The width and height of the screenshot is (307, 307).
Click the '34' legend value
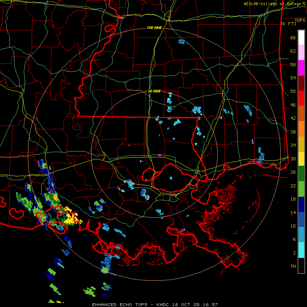tap(293, 145)
